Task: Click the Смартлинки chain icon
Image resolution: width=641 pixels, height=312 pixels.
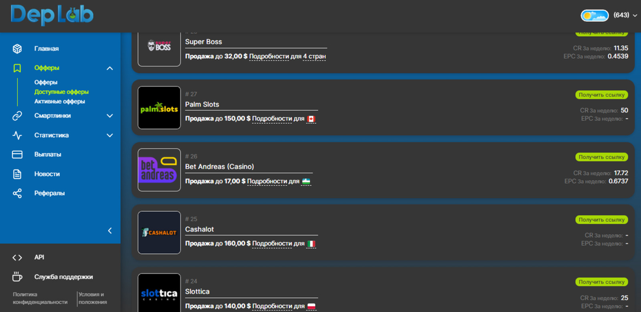Action: 17,116
